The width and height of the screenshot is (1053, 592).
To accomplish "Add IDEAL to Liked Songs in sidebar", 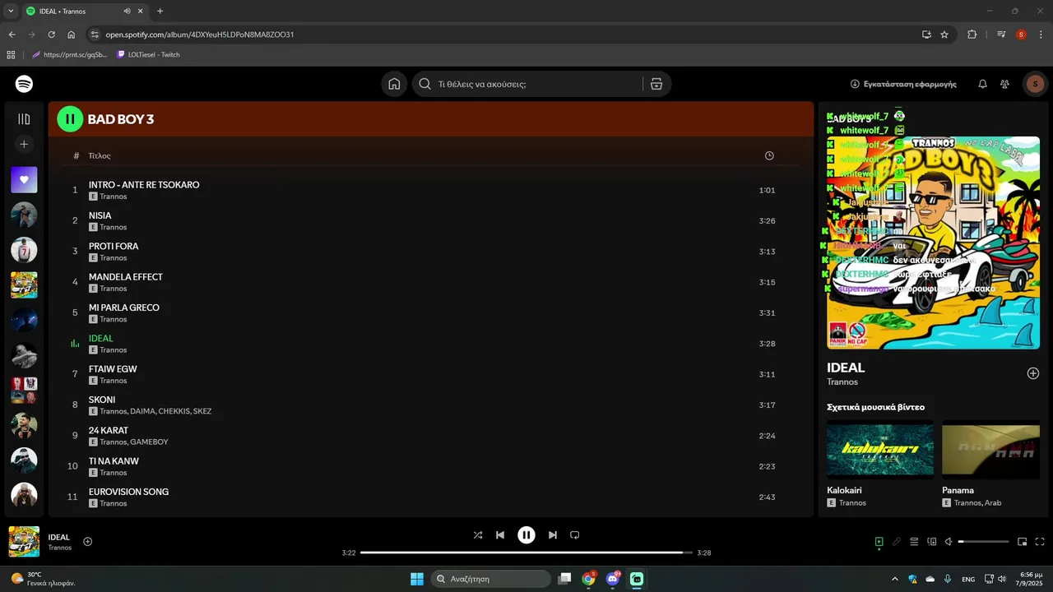I will [x=1033, y=373].
